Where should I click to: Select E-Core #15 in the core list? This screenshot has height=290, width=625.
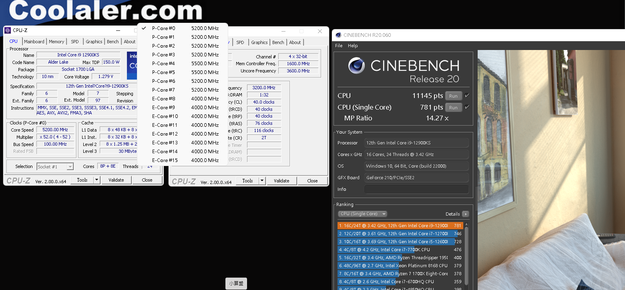click(x=183, y=160)
